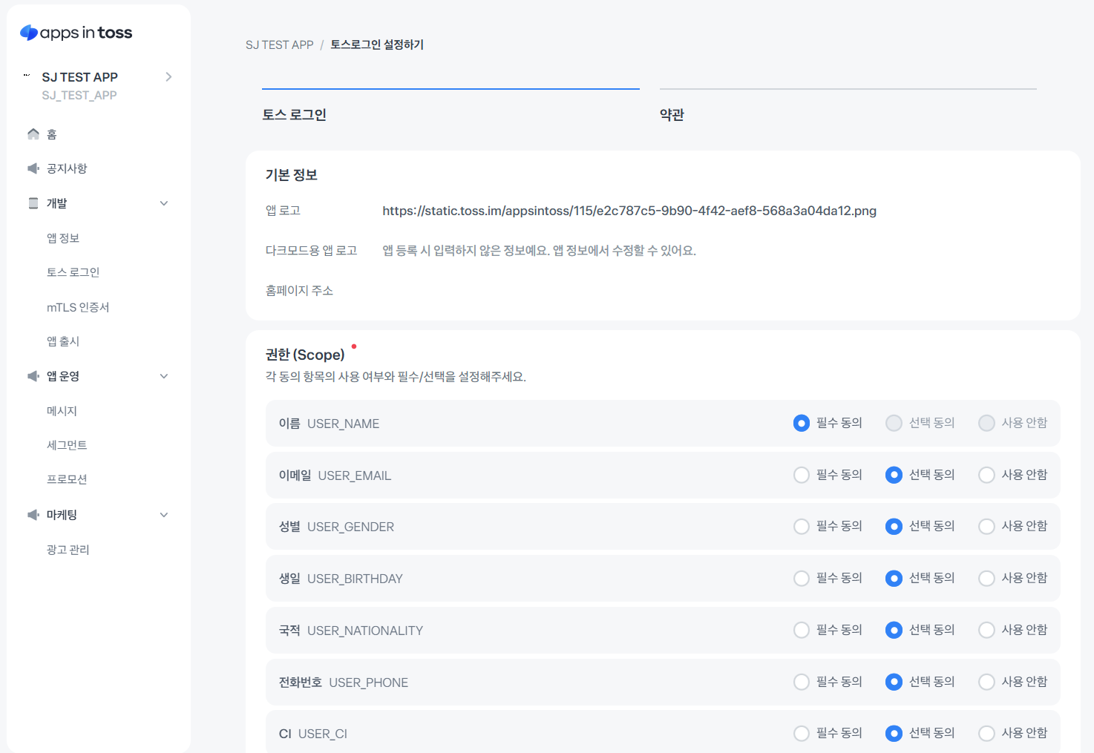Set USER_BIRTHDAY to 사용 안함
1094x753 pixels.
click(986, 578)
